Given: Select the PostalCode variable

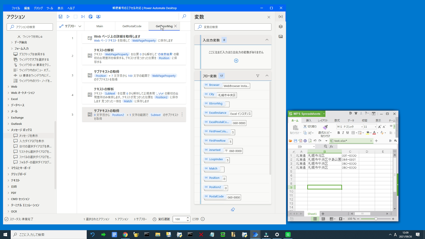Looking at the screenshot, I should click(x=216, y=197).
